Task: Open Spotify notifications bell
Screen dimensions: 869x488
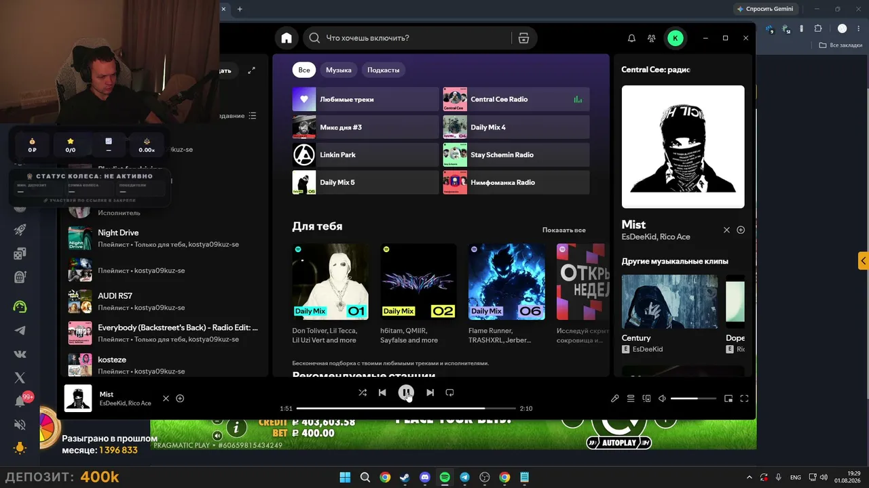Action: [631, 38]
